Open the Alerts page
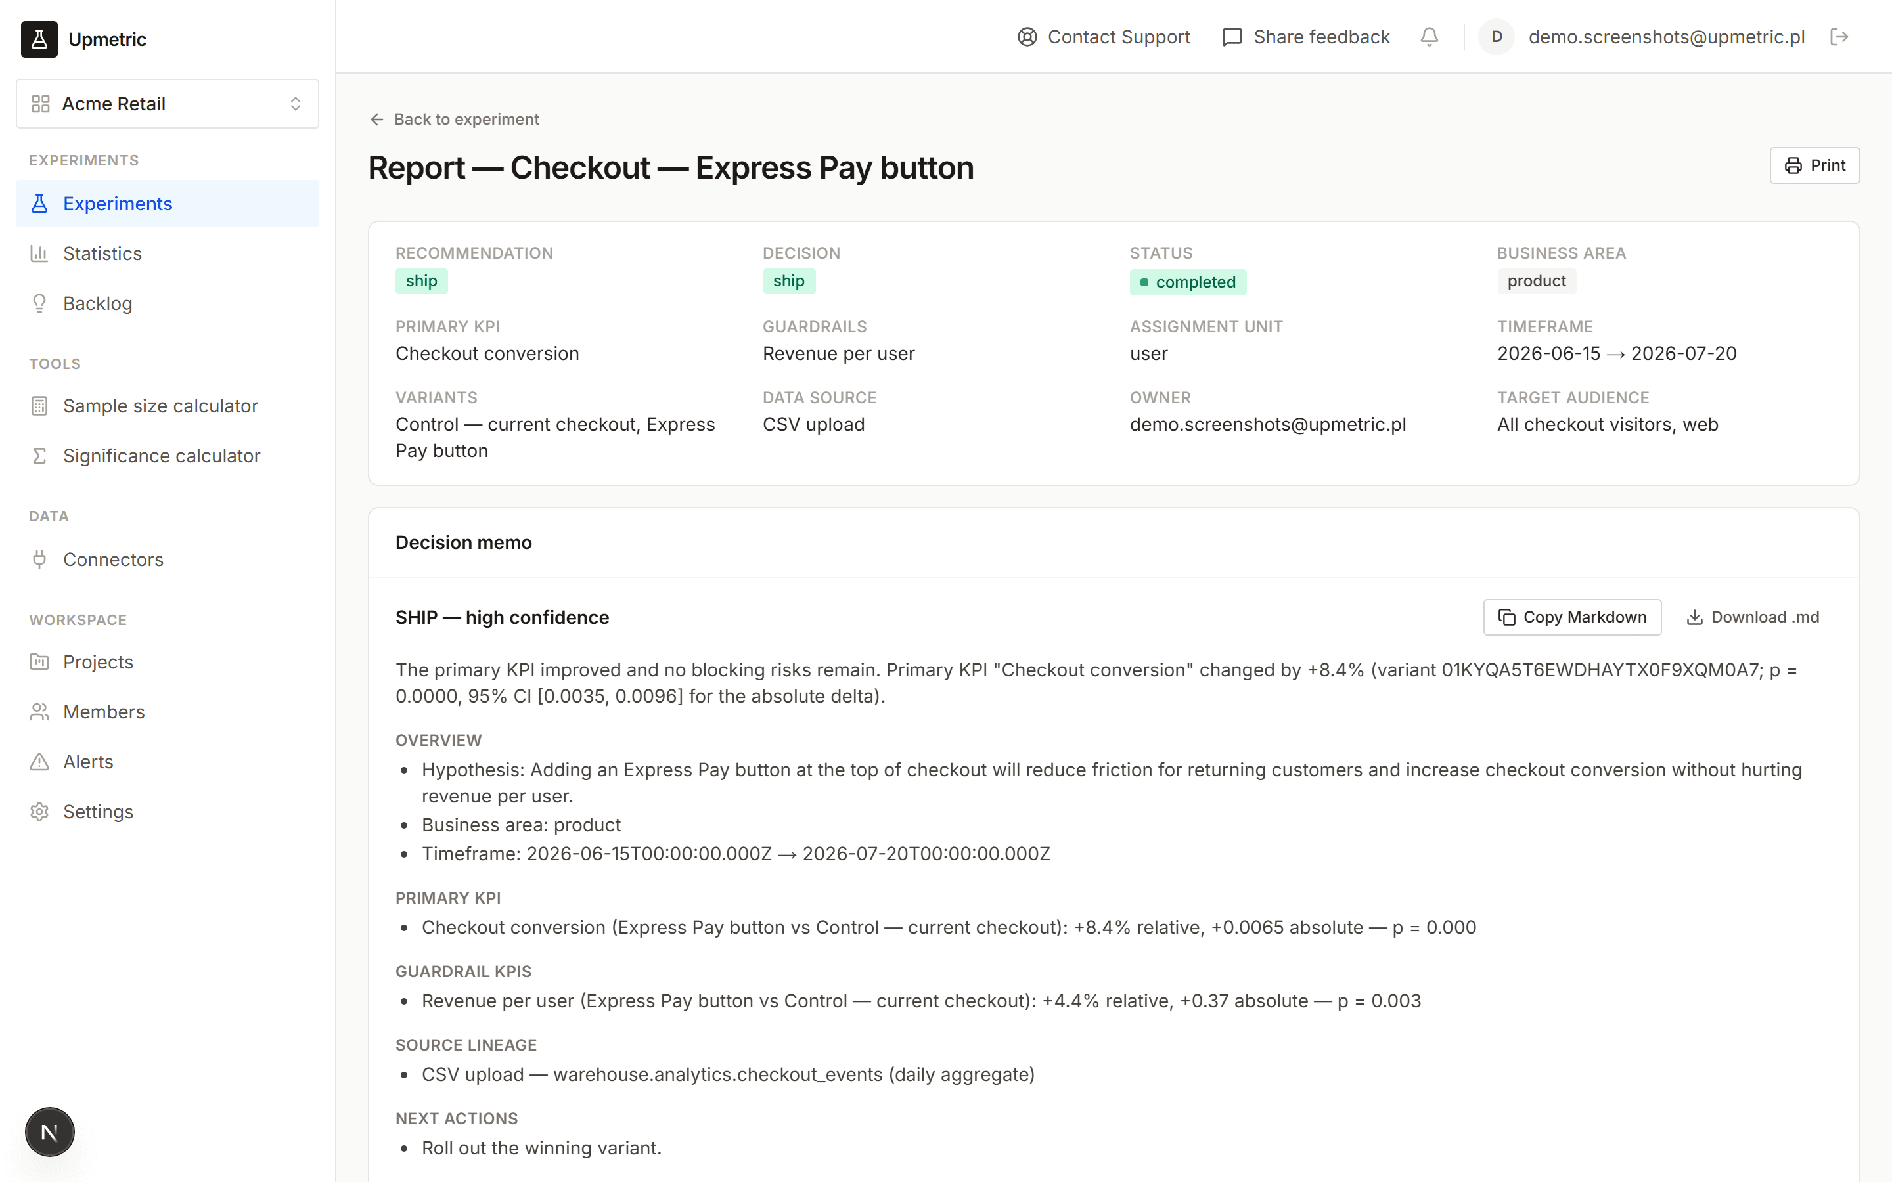1892x1182 pixels. (x=168, y=762)
